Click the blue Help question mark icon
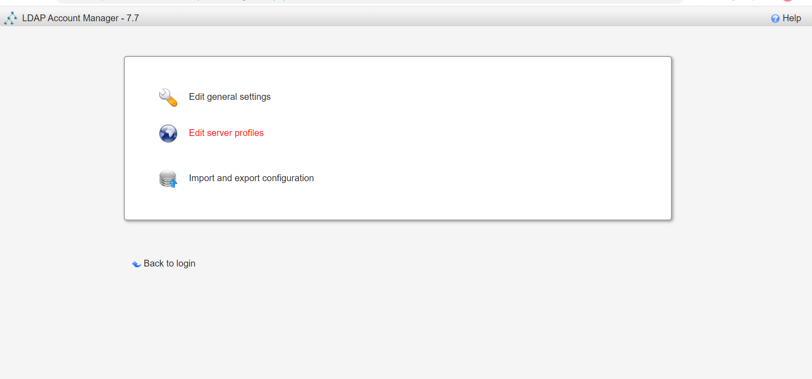The height and width of the screenshot is (379, 812). click(775, 19)
